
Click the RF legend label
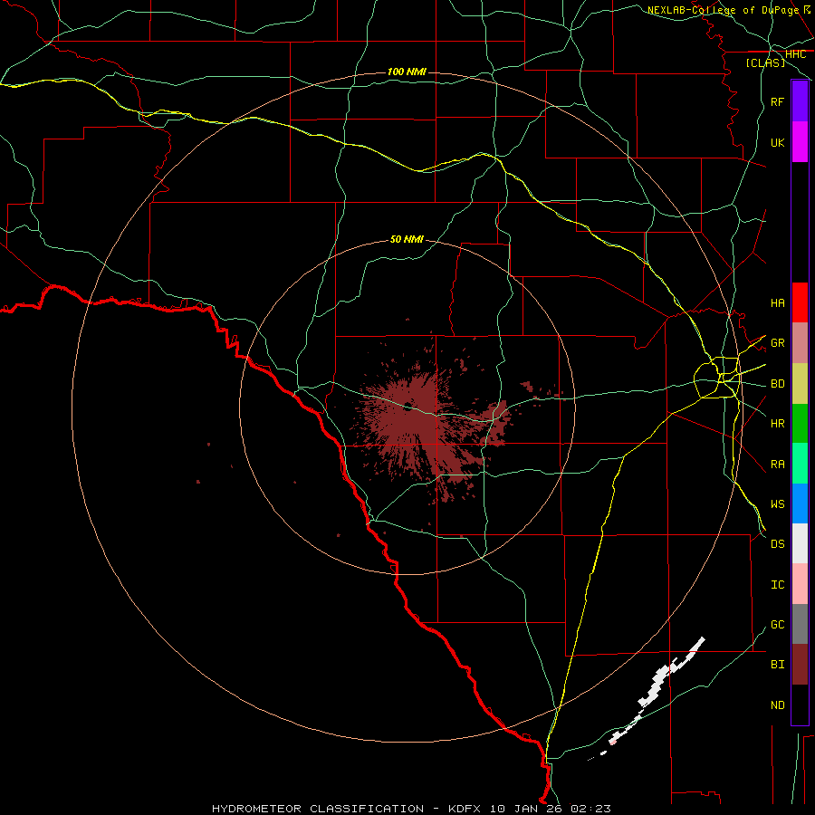tap(777, 101)
